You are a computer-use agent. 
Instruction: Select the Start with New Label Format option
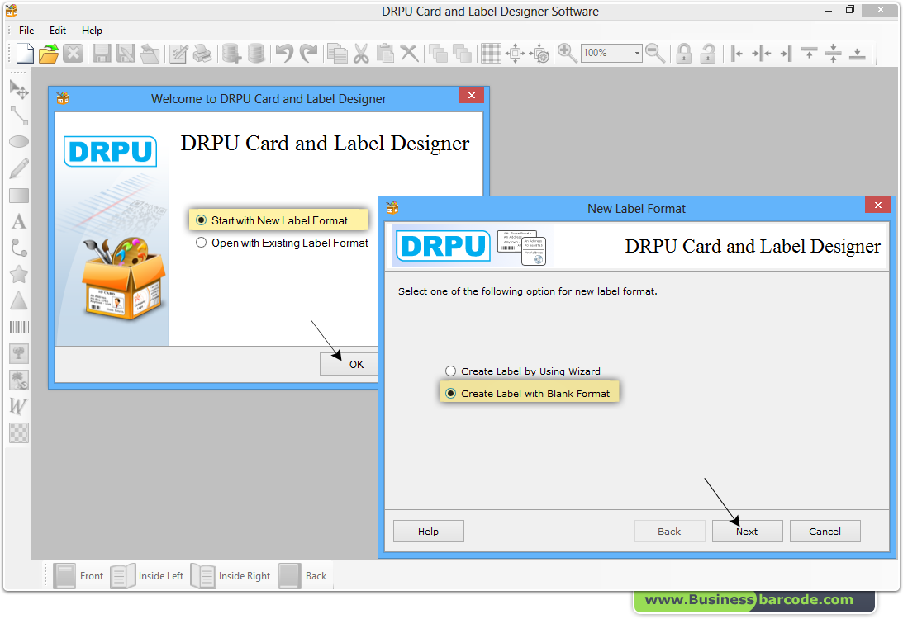[x=200, y=220]
